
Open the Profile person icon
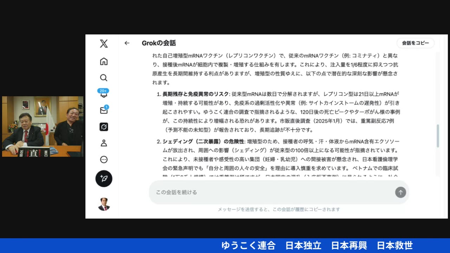click(104, 143)
